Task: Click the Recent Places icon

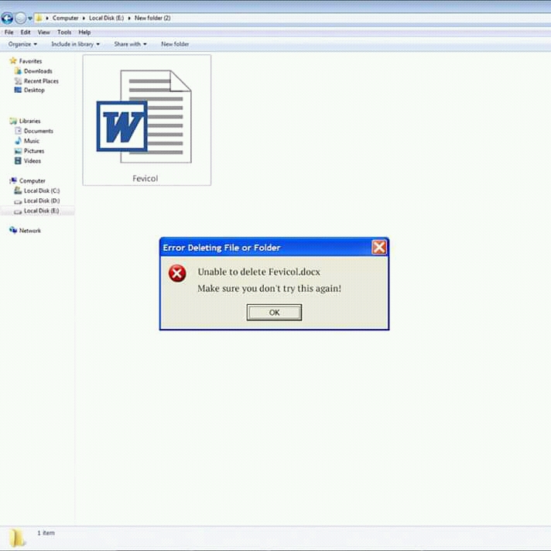Action: (18, 81)
